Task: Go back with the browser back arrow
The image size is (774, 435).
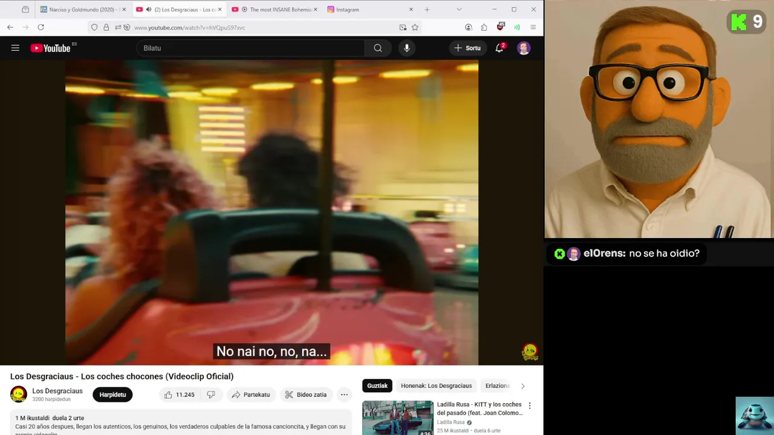Action: (10, 27)
